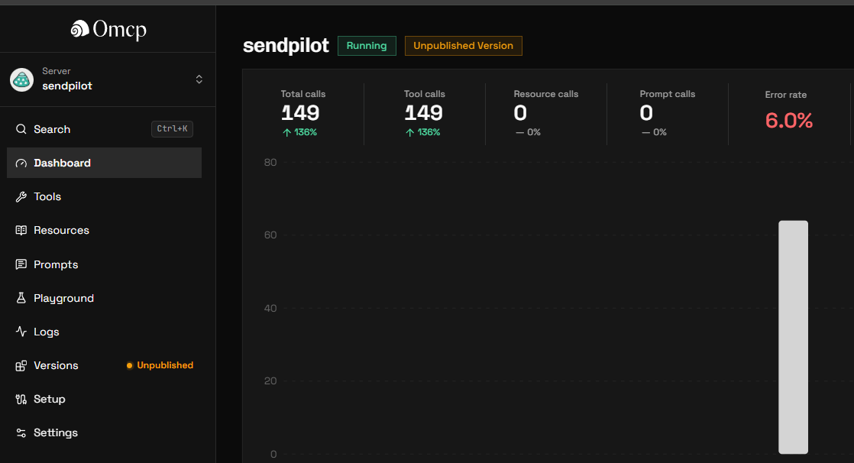
Task: Click the Omcp snail logo
Action: 79,29
